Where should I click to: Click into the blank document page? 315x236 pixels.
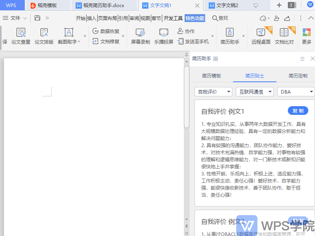[x=94, y=147]
